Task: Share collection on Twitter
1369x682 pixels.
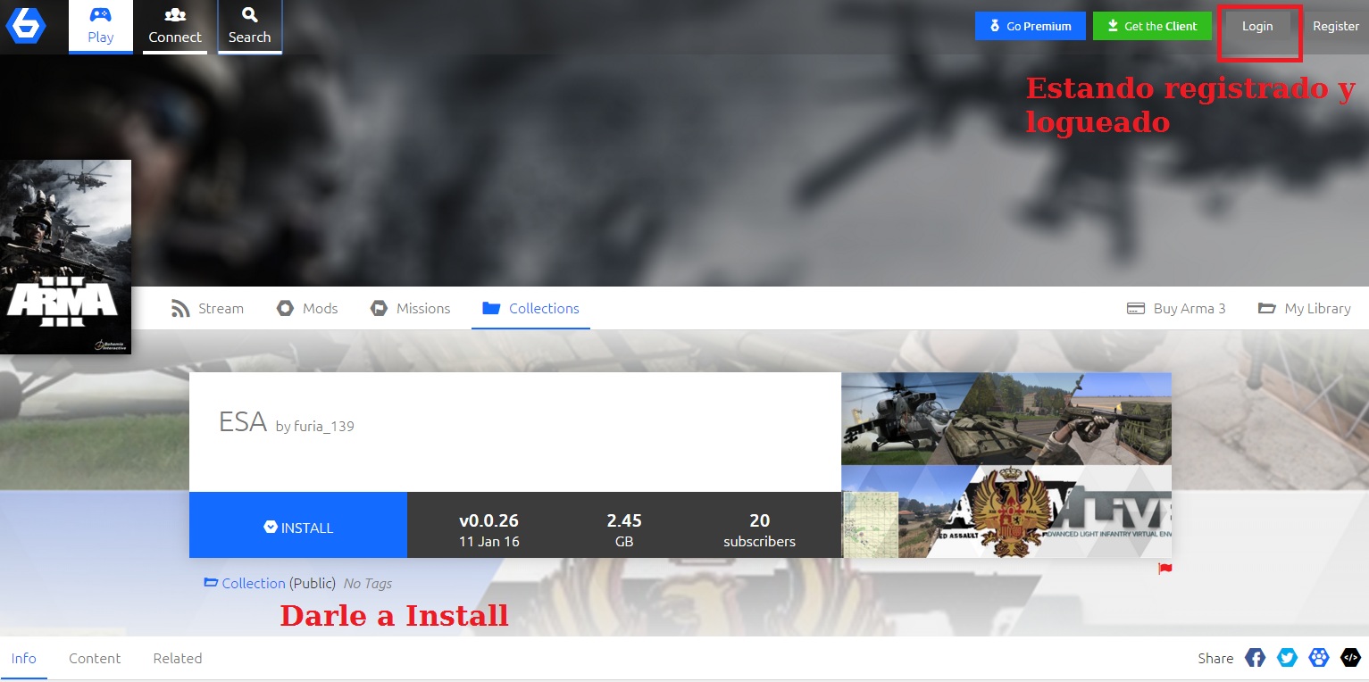Action: click(1287, 658)
